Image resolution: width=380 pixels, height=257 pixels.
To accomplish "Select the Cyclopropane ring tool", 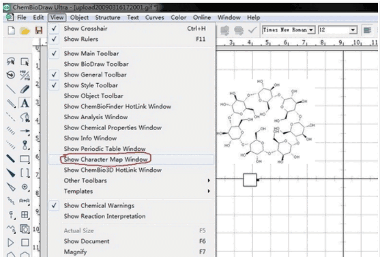I will (11, 243).
